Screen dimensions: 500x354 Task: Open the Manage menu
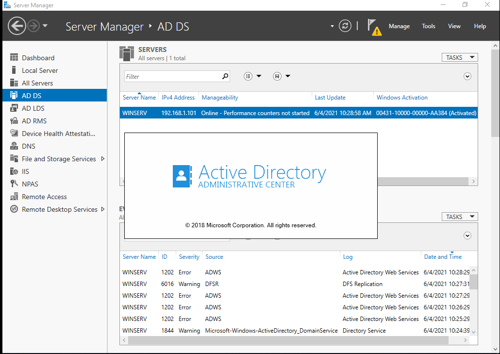(399, 26)
